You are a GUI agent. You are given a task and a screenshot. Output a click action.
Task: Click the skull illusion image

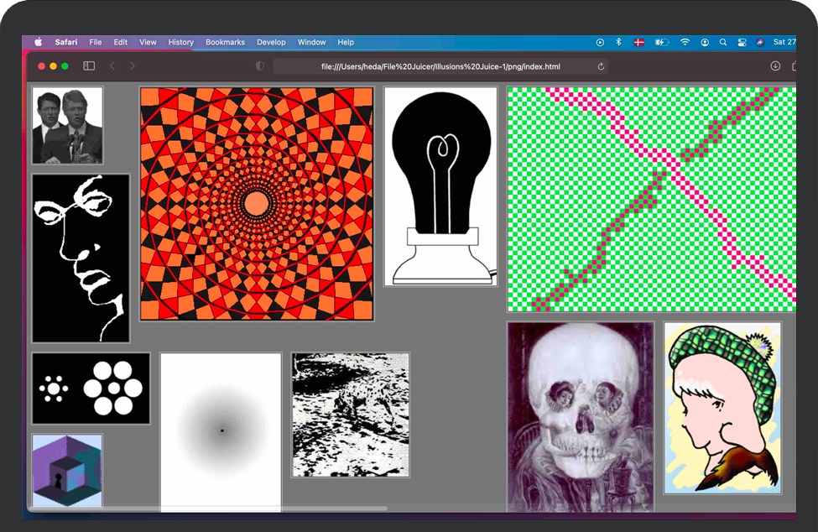(x=581, y=415)
